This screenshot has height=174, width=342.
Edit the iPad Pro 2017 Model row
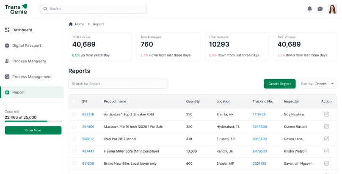tap(326, 139)
